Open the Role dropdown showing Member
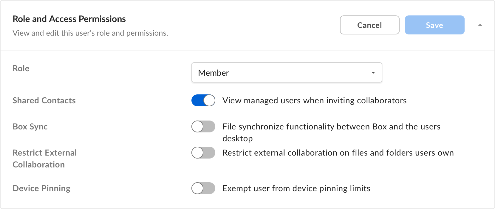This screenshot has width=495, height=209. pos(287,72)
